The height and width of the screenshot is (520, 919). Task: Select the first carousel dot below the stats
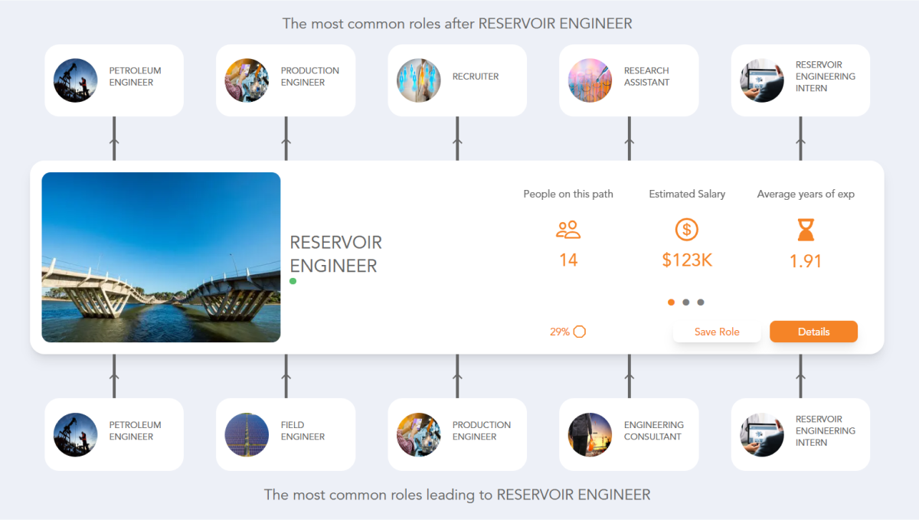(671, 302)
